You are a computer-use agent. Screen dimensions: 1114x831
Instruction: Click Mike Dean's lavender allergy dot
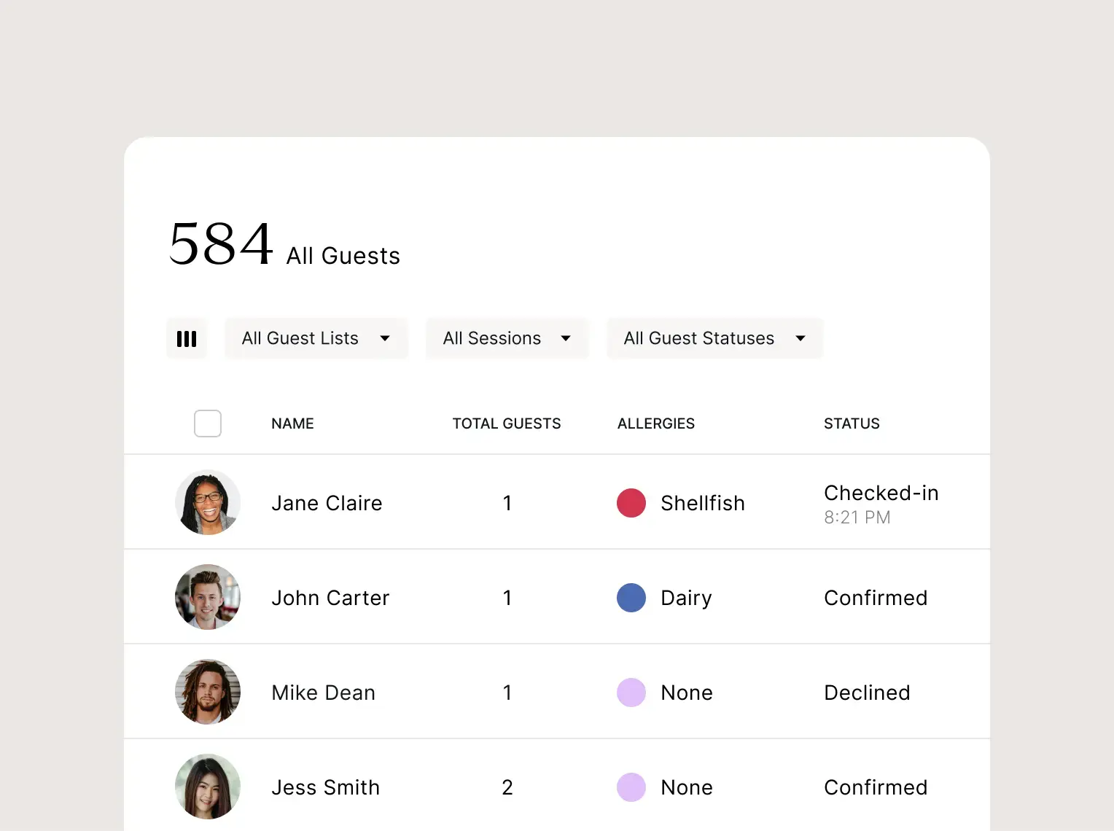click(x=631, y=692)
